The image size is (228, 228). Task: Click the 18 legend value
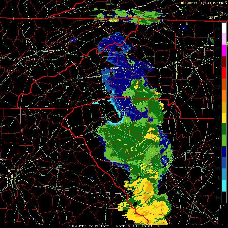pos(218,148)
